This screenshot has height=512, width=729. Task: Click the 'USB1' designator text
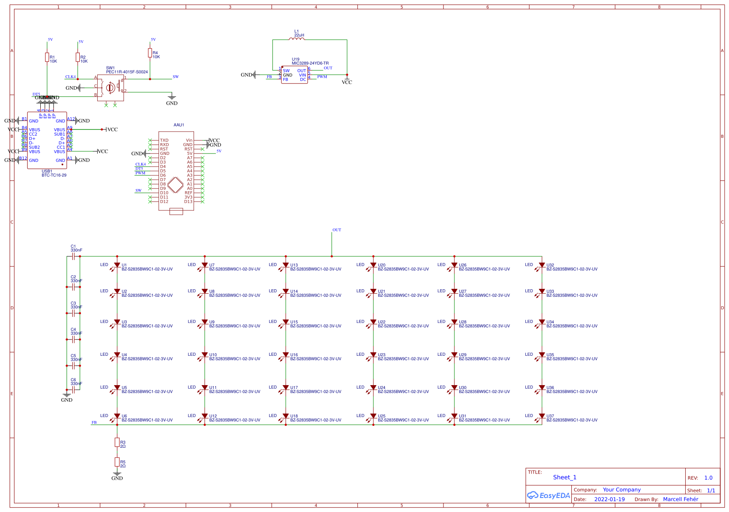(47, 172)
